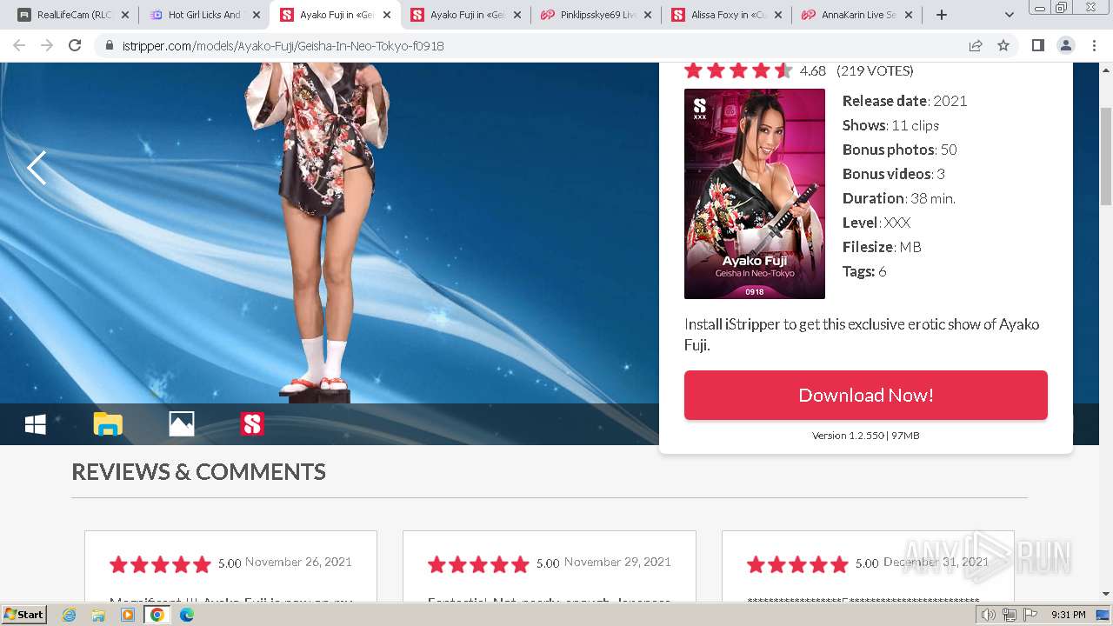
Task: Click the file explorer icon on the page
Action: (108, 424)
